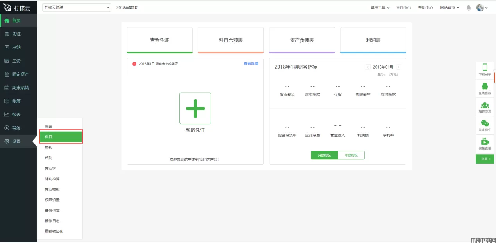Click the user avatar icon

480,7
